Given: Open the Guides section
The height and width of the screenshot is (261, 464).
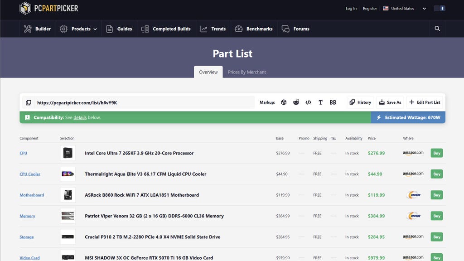Looking at the screenshot, I should (119, 29).
